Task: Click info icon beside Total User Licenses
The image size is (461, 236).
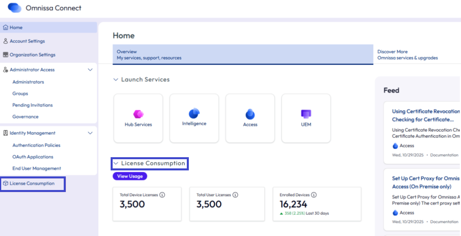Action: (x=235, y=195)
